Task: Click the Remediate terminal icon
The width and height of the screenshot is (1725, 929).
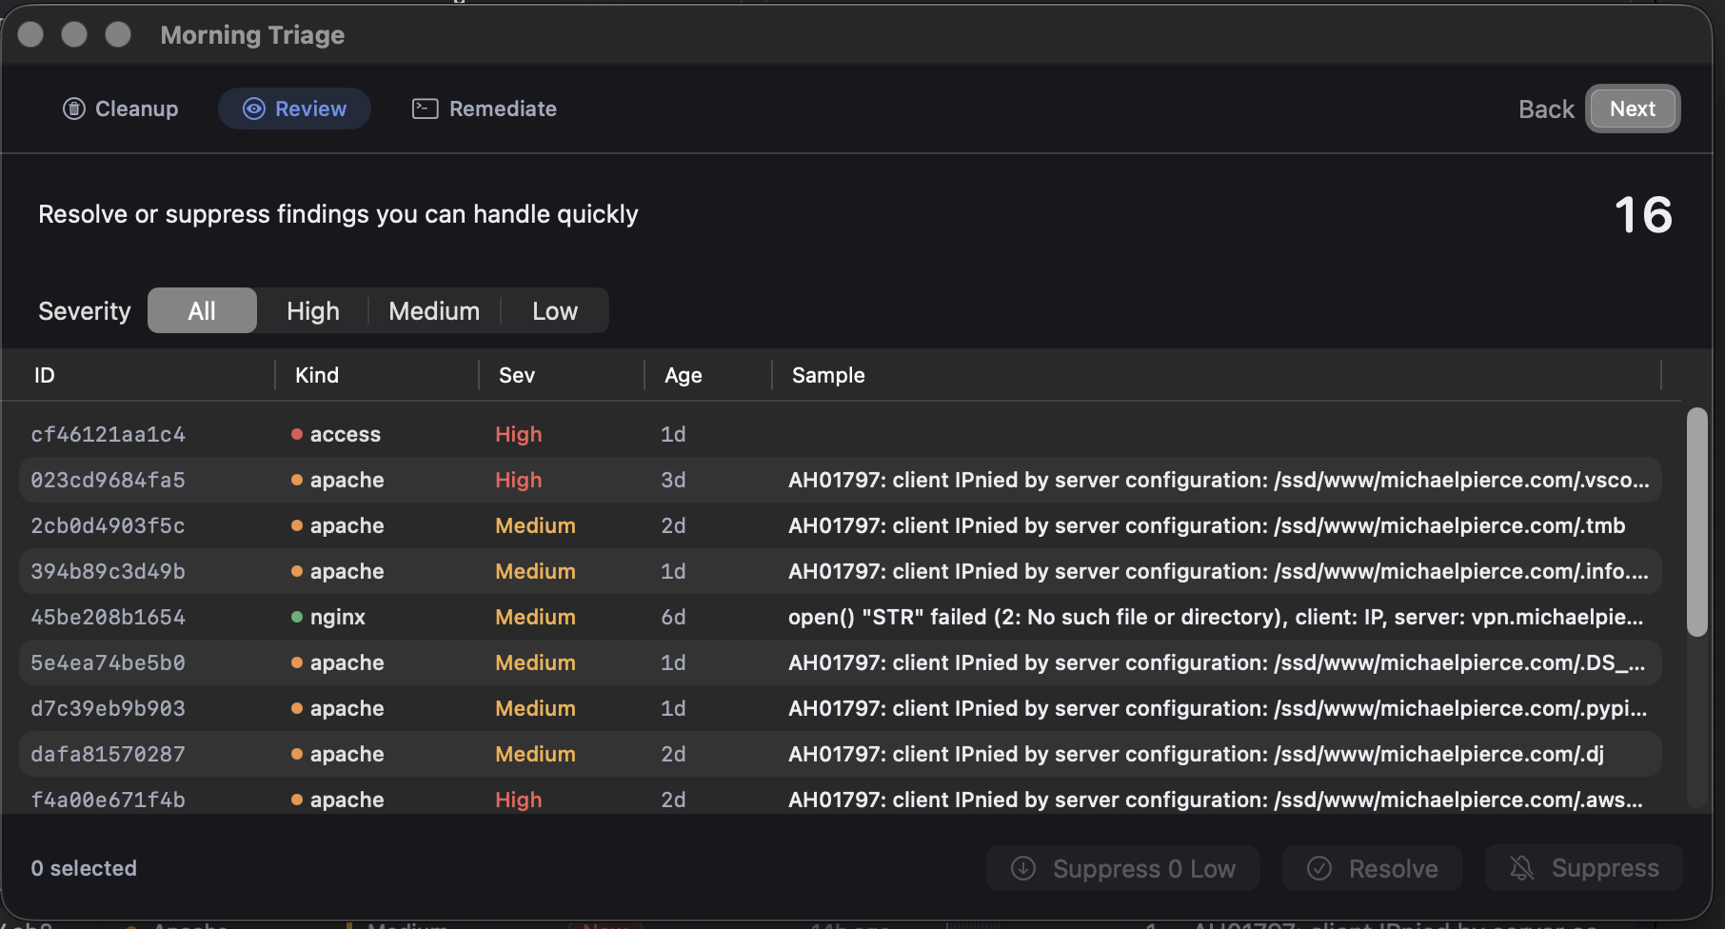Action: (425, 109)
